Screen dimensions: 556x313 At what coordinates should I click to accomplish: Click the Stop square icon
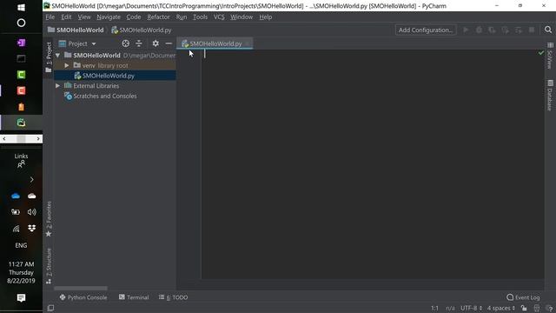pyautogui.click(x=532, y=30)
